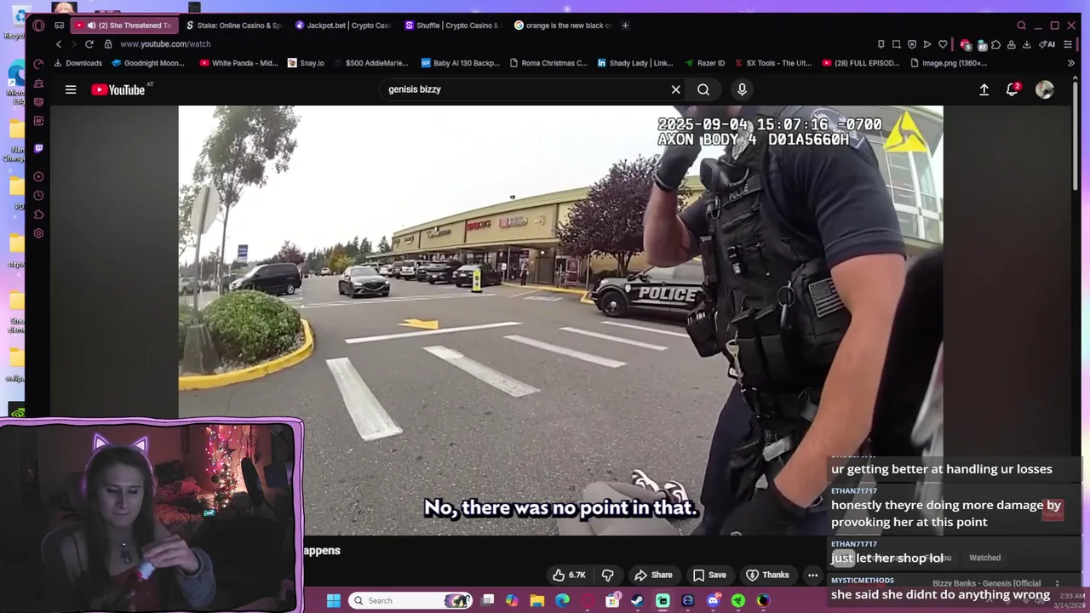Switch to Shuffle Crypto Casino tab

(x=452, y=26)
